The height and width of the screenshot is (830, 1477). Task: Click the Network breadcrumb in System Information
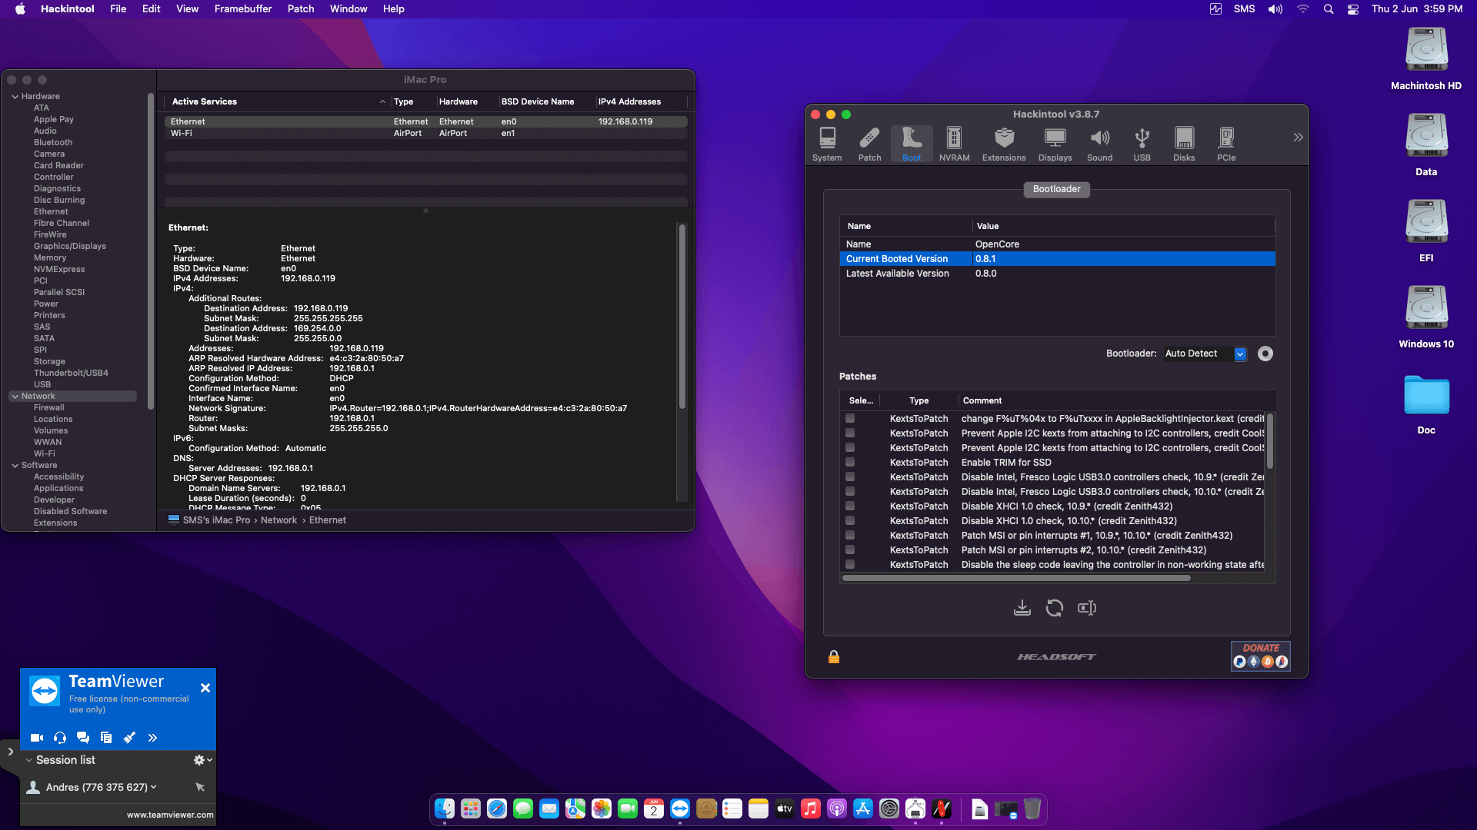278,520
